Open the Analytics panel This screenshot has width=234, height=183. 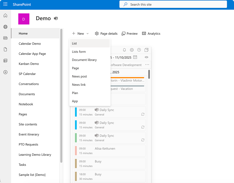click(x=151, y=33)
